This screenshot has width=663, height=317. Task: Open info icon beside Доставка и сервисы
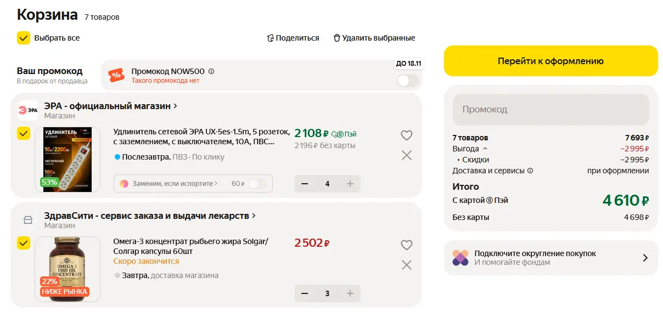tap(530, 171)
